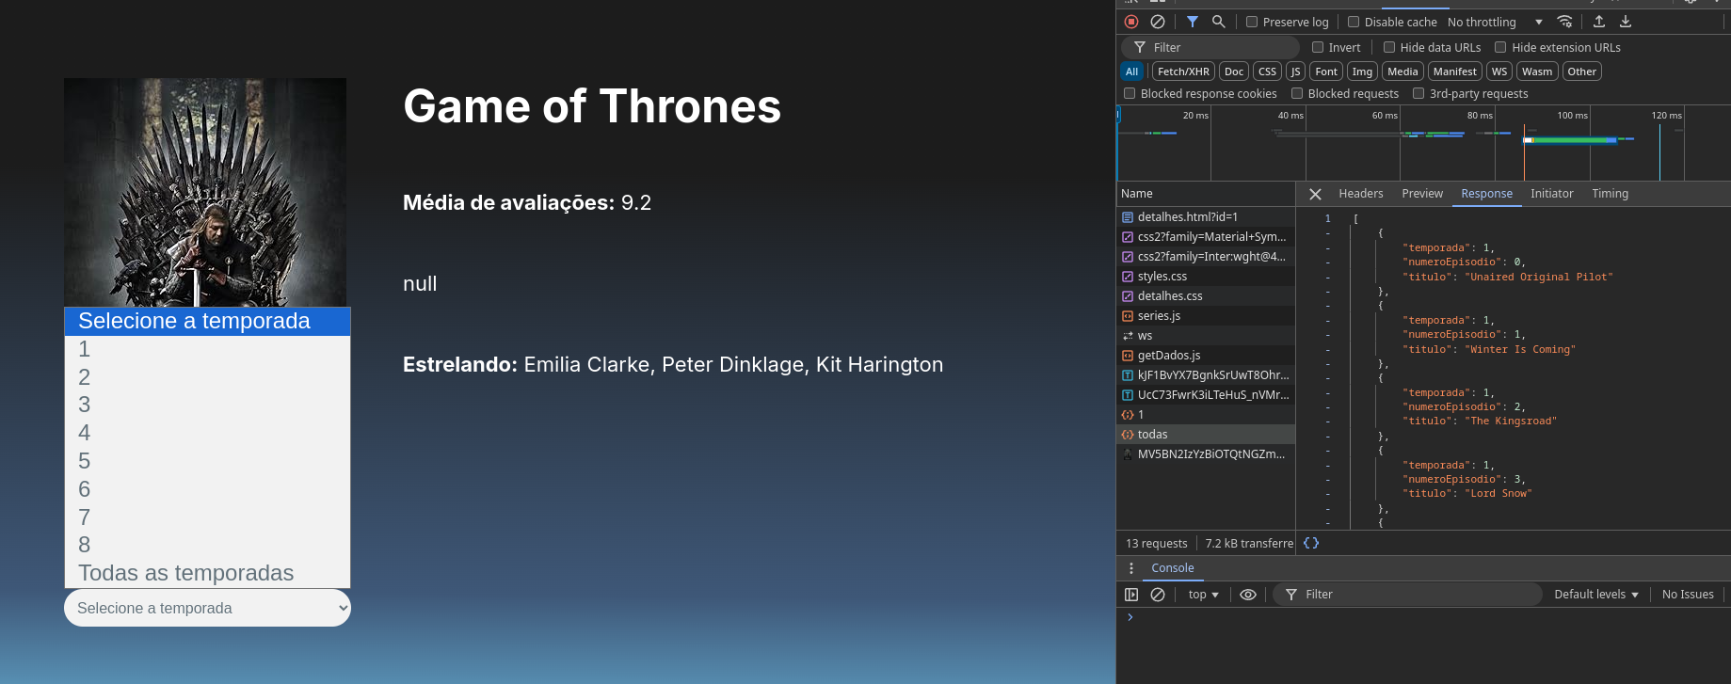Select the todas request row
This screenshot has width=1731, height=684.
pyautogui.click(x=1206, y=435)
